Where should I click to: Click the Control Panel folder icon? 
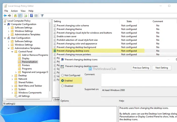16,52
